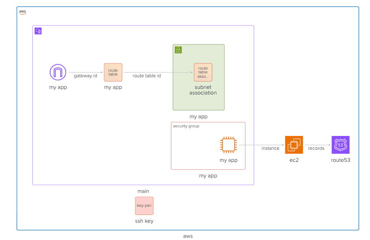Click the main VPC label
The height and width of the screenshot is (240, 370).
tap(143, 191)
